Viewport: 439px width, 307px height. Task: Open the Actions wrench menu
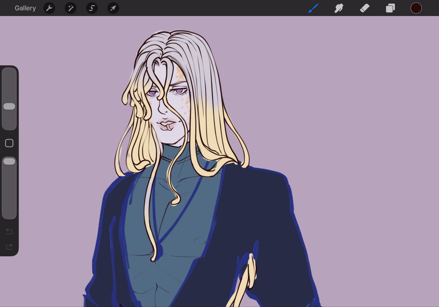tap(49, 8)
